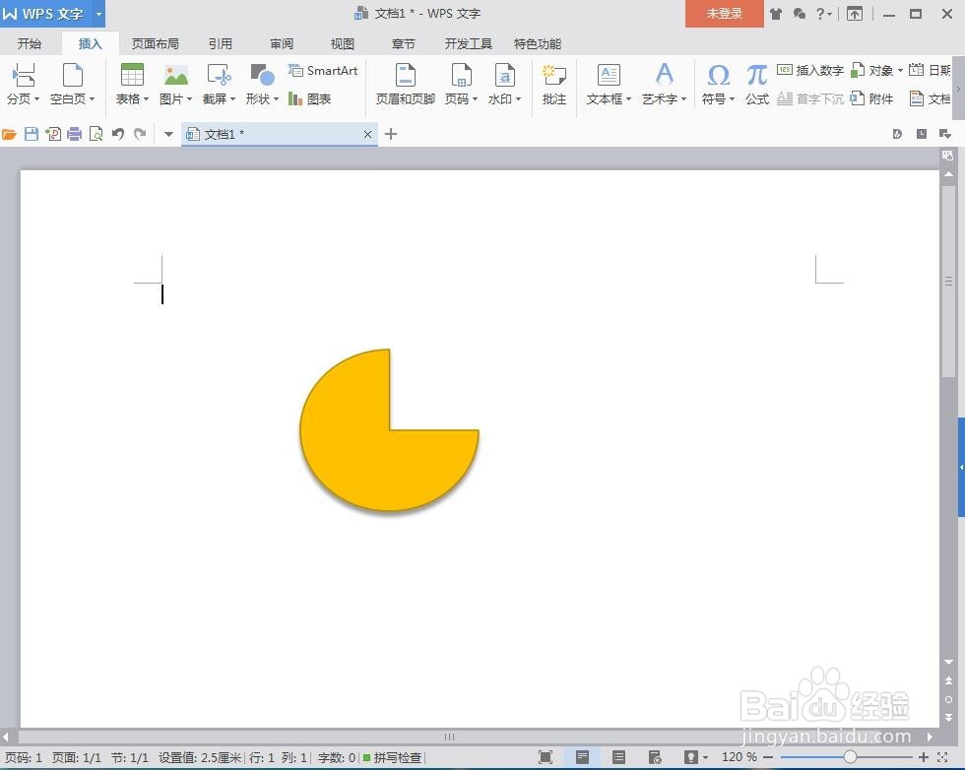965x770 pixels.
Task: Toggle 拼写检查 spell check in status bar
Action: [392, 757]
